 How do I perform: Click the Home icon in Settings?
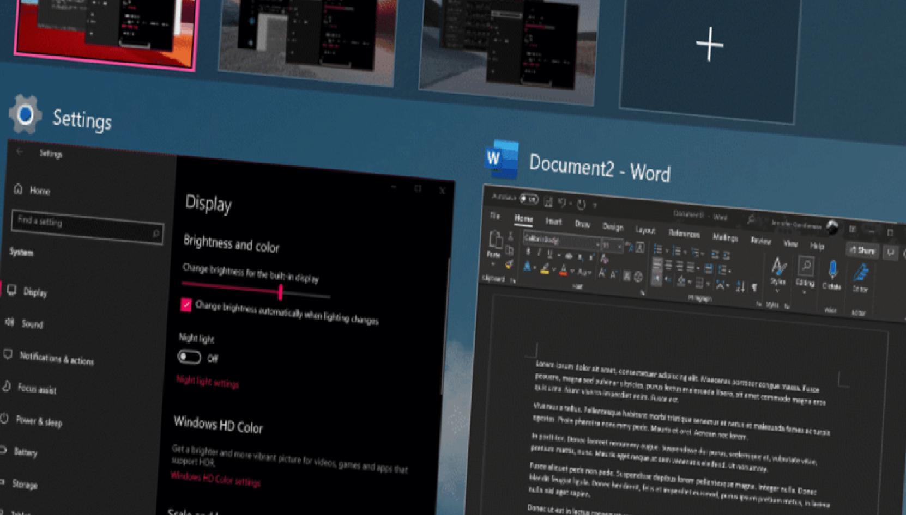point(18,188)
